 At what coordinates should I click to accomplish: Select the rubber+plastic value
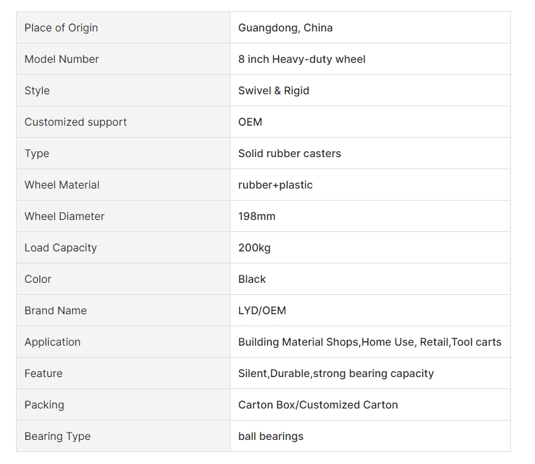click(x=275, y=185)
